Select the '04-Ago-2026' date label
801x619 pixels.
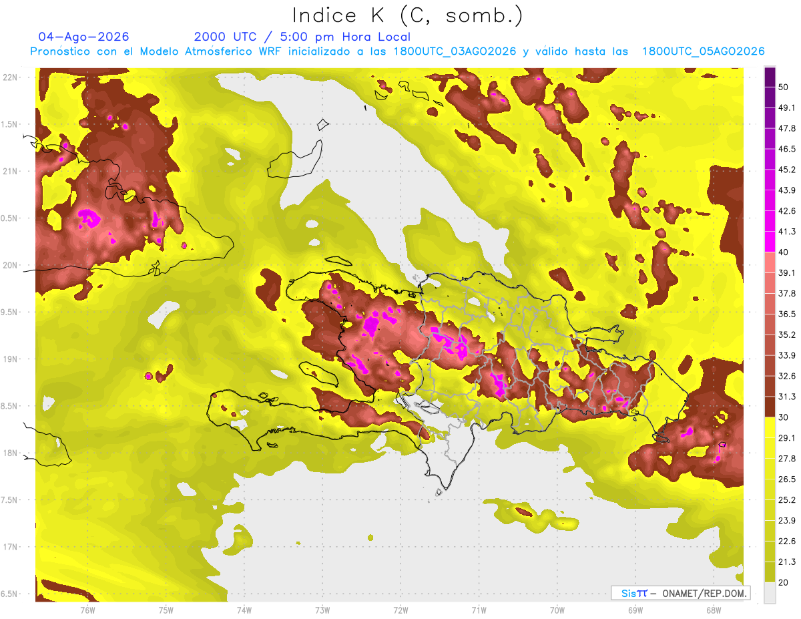click(83, 37)
